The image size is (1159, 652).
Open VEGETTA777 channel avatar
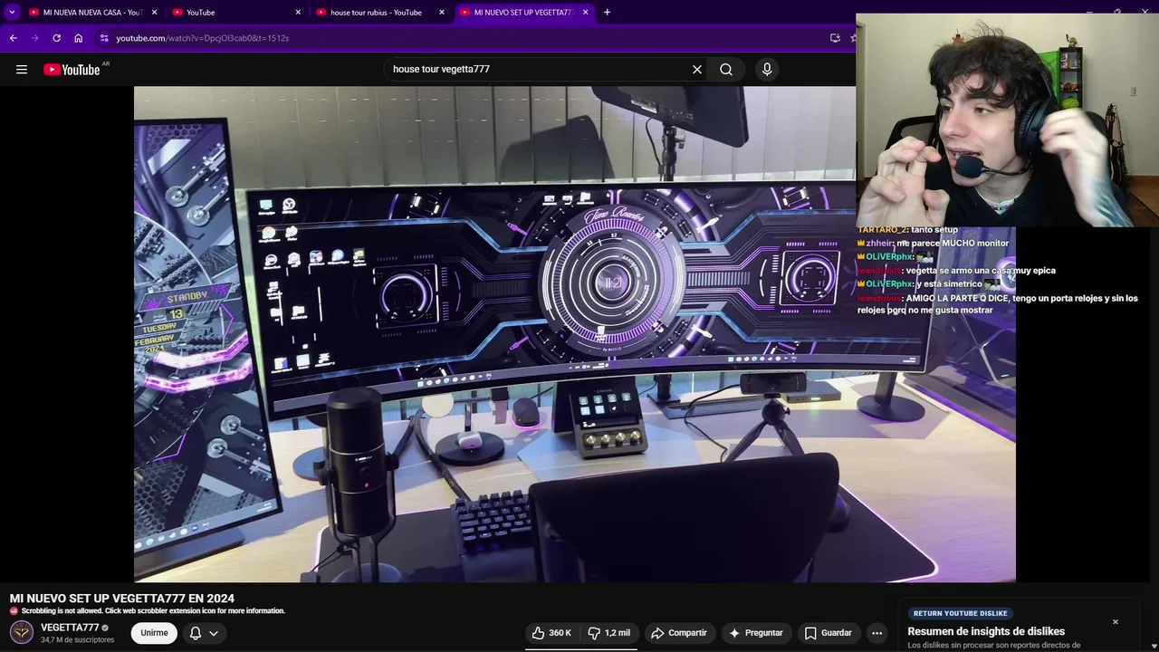(22, 632)
